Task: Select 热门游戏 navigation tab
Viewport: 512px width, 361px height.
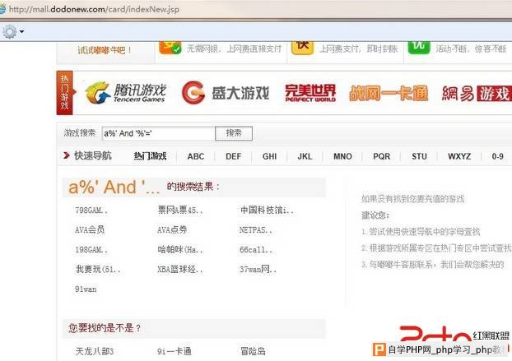Action: (x=150, y=156)
